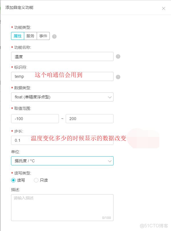
Task: Switch to the 事件 tab
Action: click(43, 36)
